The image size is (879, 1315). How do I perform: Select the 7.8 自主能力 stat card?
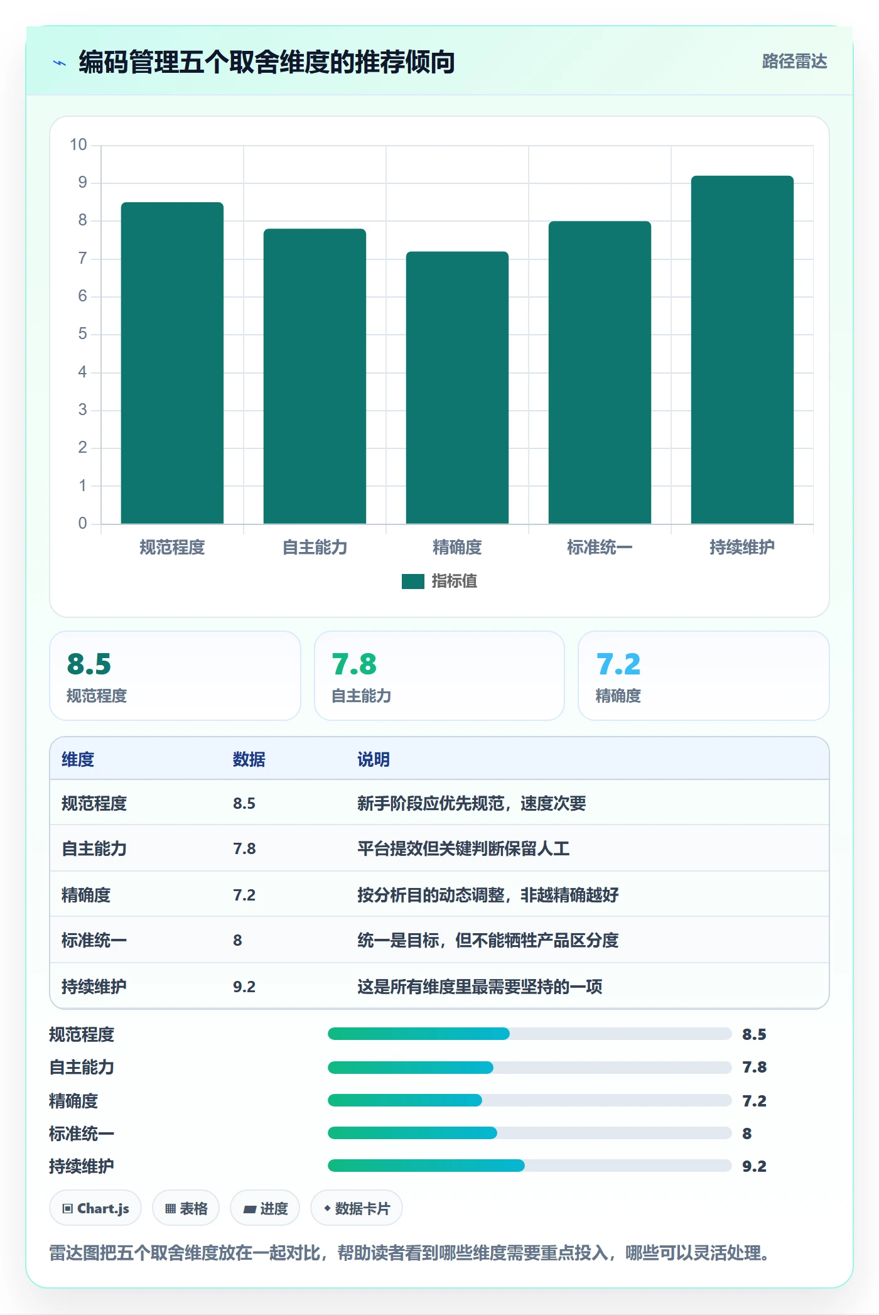pyautogui.click(x=439, y=676)
